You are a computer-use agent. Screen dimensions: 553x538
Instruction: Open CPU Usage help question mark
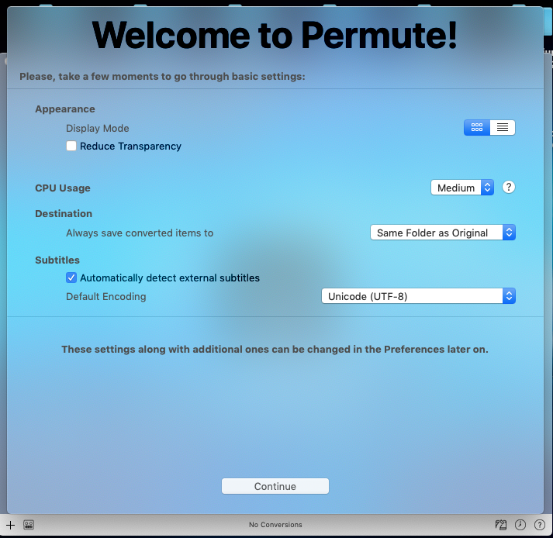(x=509, y=187)
